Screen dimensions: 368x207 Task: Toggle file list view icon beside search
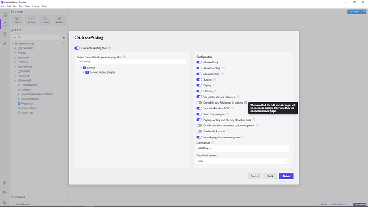pyautogui.click(x=63, y=37)
